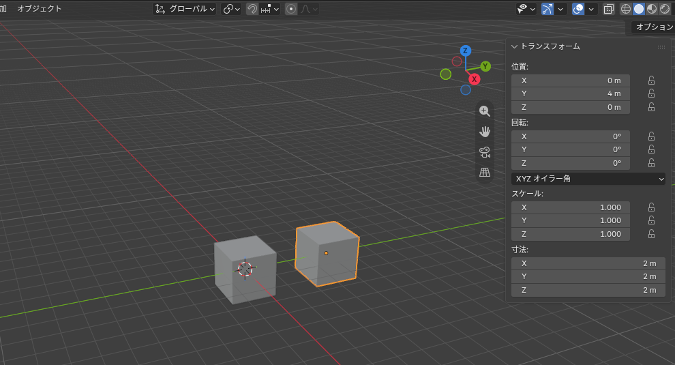Click the 3D cursor crosshair
The height and width of the screenshot is (365, 675).
pos(245,269)
